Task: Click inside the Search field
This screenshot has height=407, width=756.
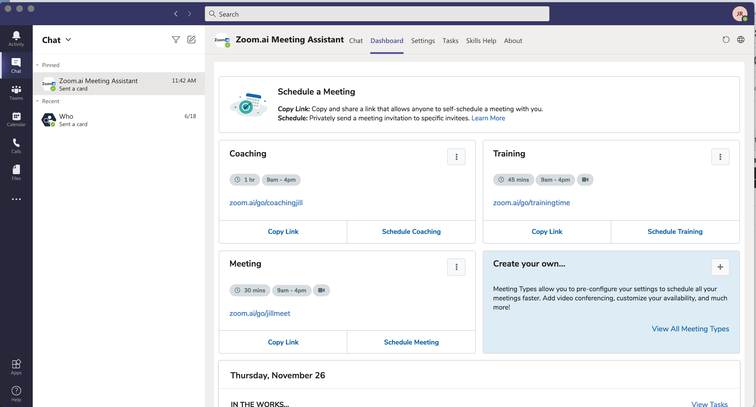Action: point(377,14)
